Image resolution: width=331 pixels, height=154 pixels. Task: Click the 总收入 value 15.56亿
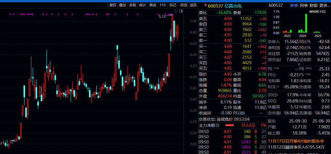[291, 42]
